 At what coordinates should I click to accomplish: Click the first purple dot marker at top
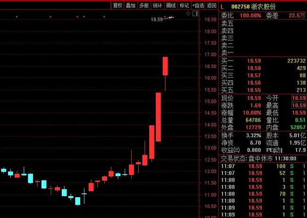(x=17, y=17)
